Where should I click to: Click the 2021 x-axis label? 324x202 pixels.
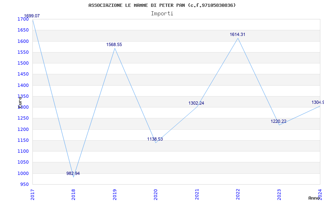click(x=197, y=195)
